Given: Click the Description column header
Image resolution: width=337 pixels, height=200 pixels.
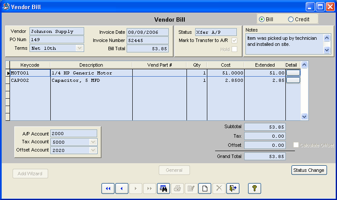Looking at the screenshot, I should click(91, 65).
